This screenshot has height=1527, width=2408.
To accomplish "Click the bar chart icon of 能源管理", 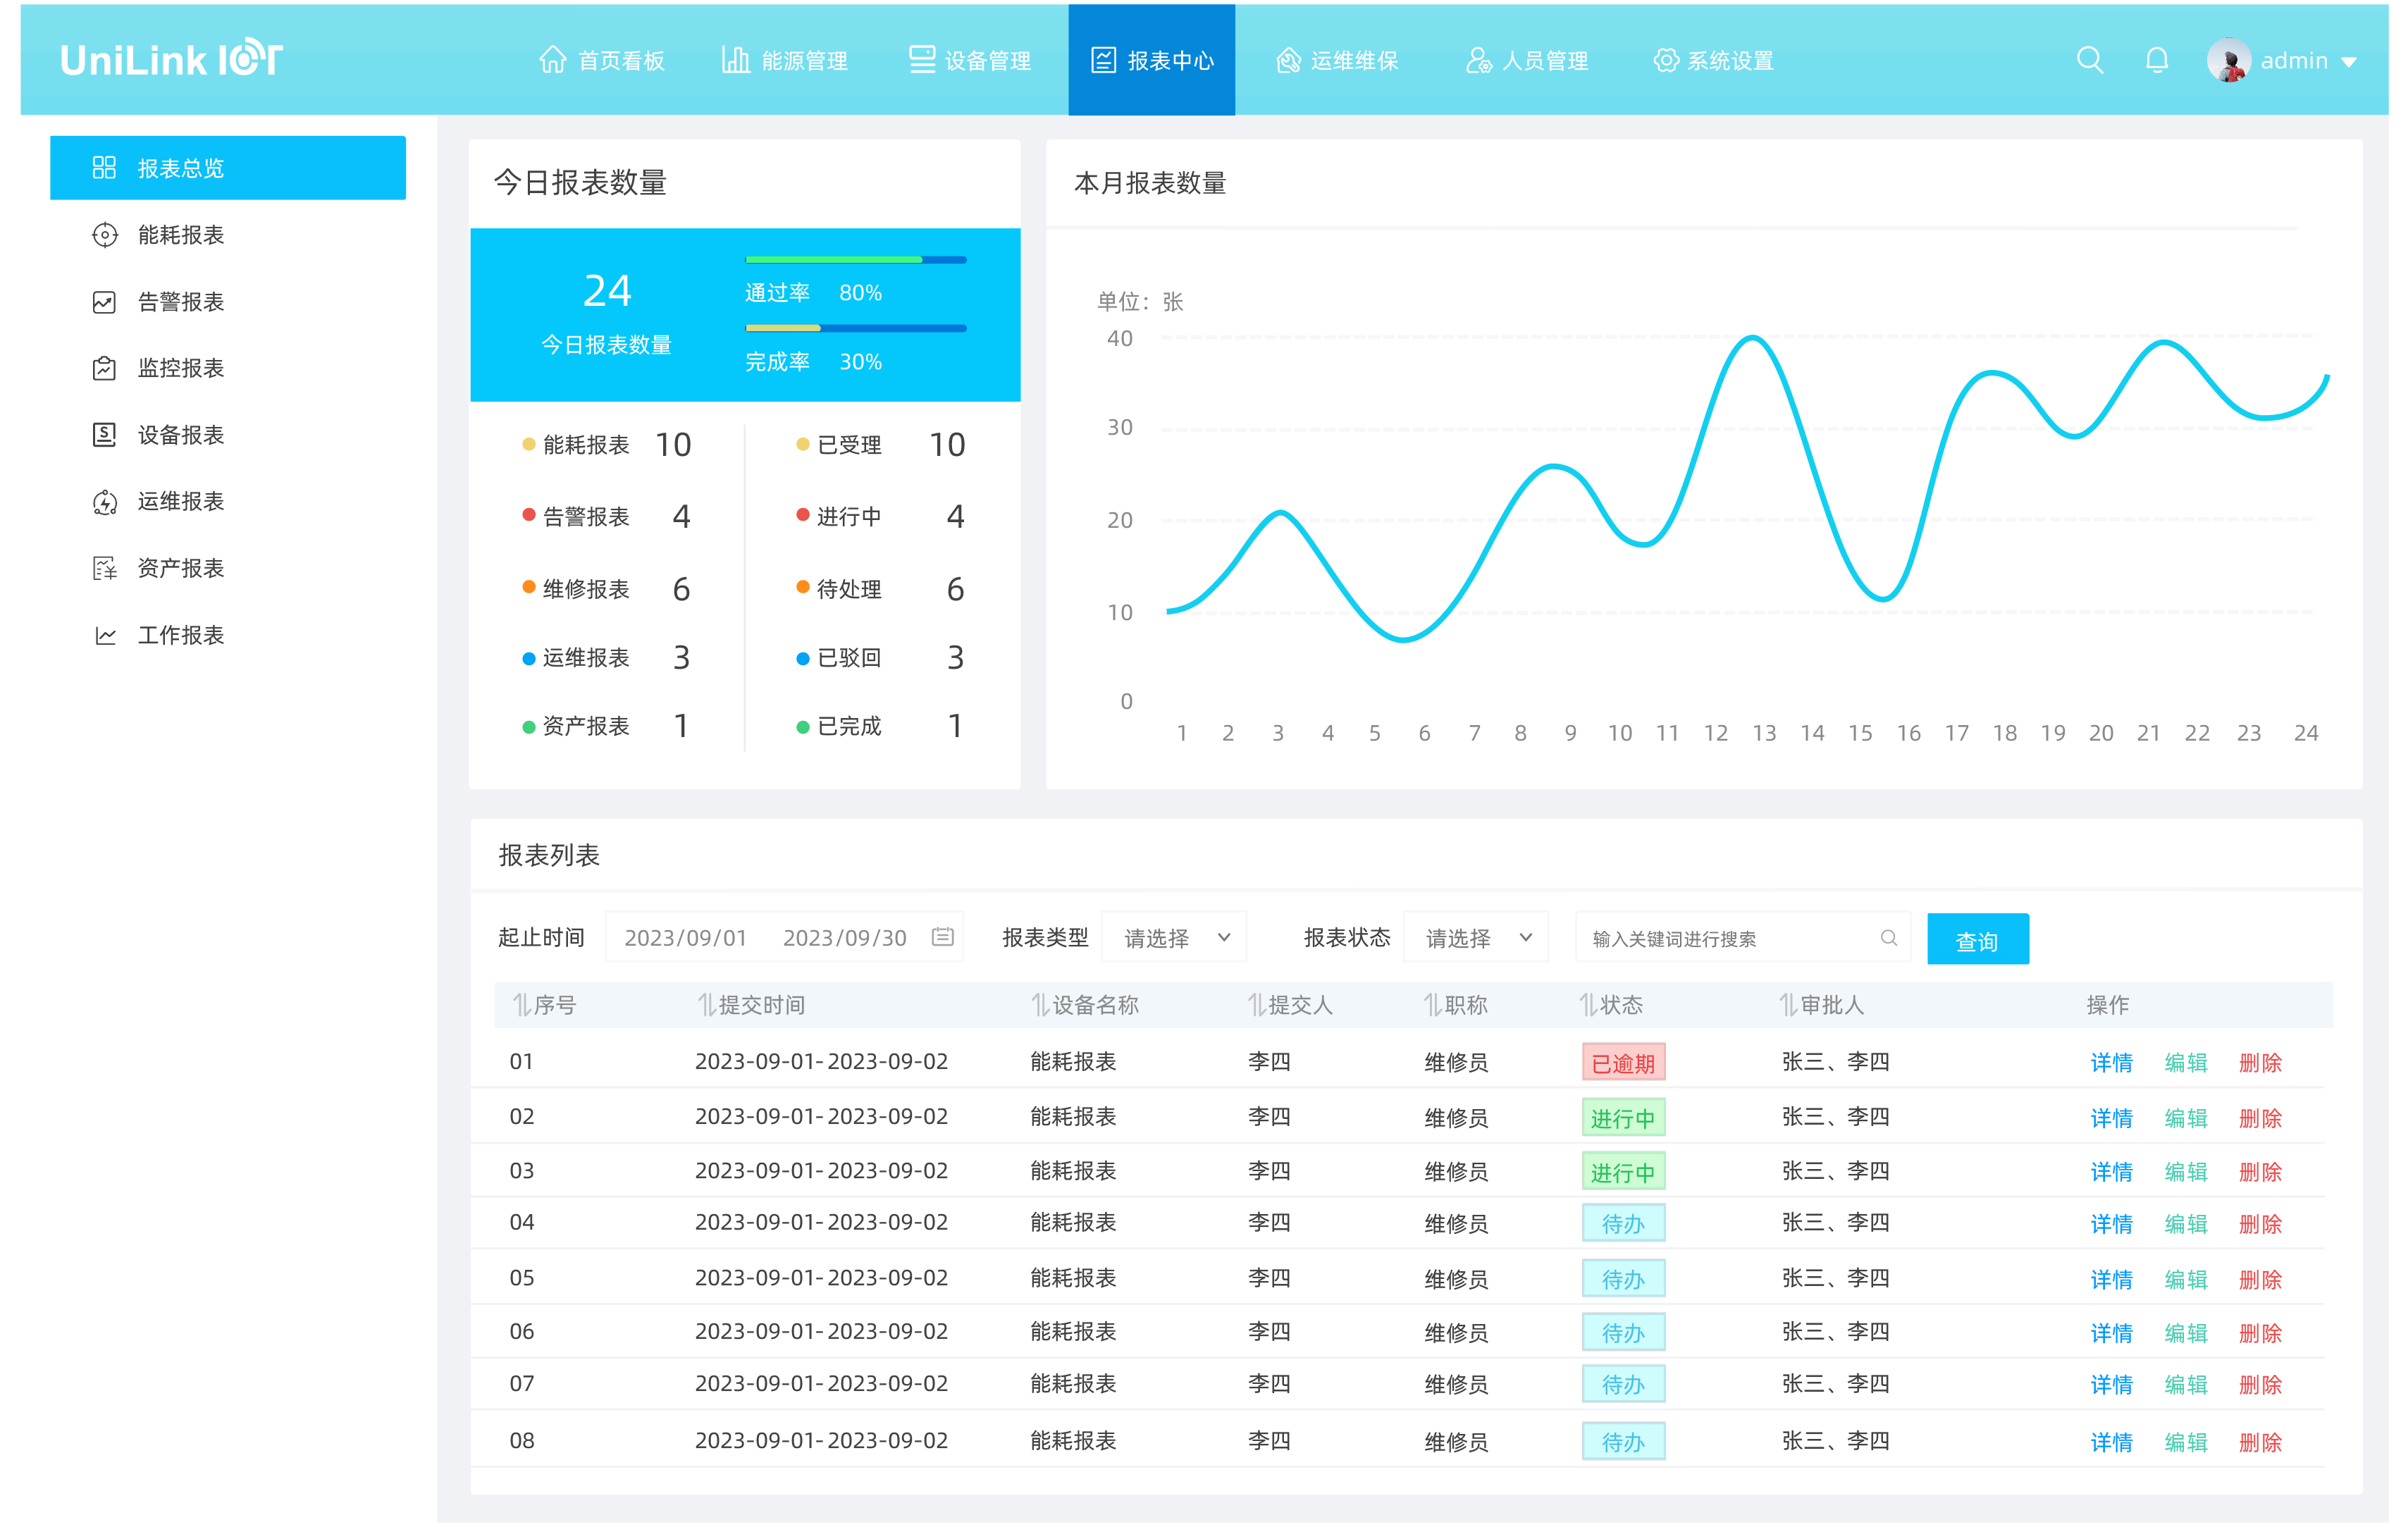I will pyautogui.click(x=736, y=60).
